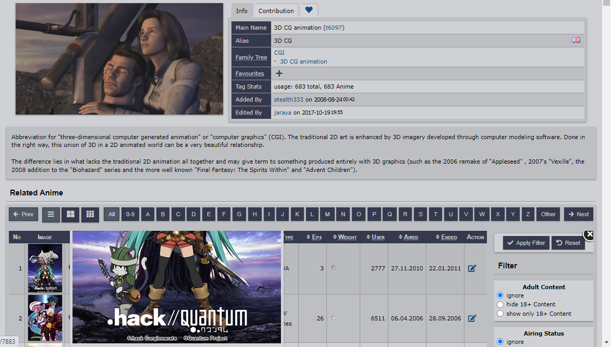Switch to large grid view
Screen dimensions: 611x347
click(x=70, y=214)
